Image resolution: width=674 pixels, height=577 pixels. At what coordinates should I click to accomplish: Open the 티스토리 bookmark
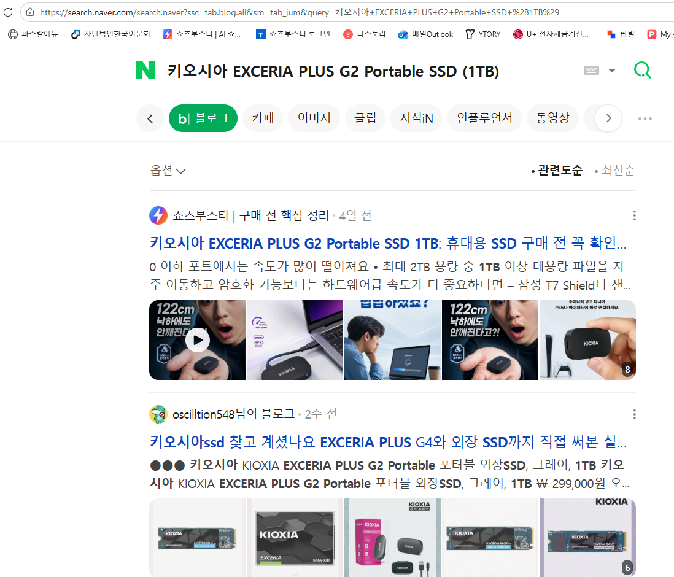[x=365, y=34]
